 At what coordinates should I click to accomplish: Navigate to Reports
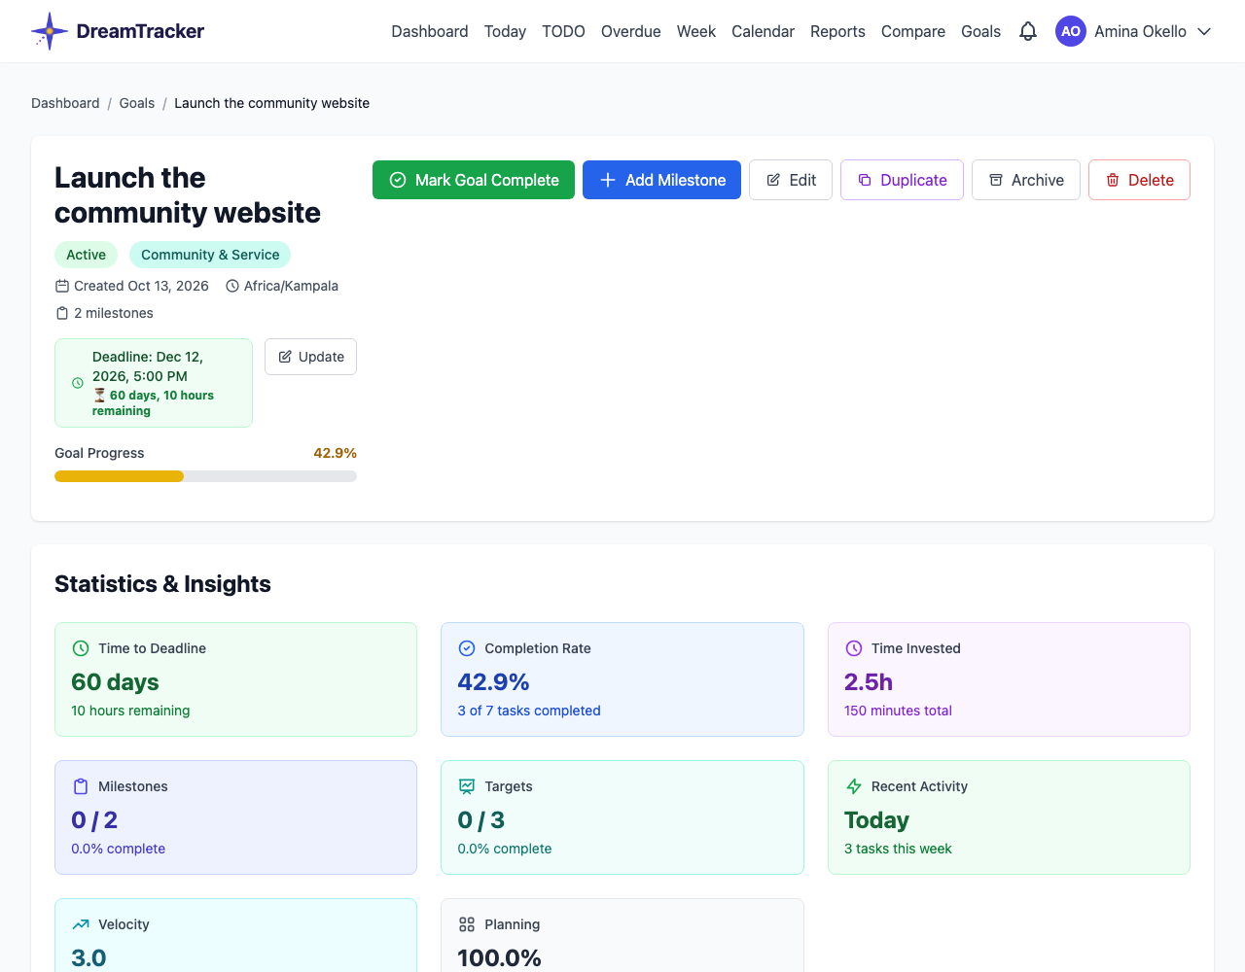[837, 31]
